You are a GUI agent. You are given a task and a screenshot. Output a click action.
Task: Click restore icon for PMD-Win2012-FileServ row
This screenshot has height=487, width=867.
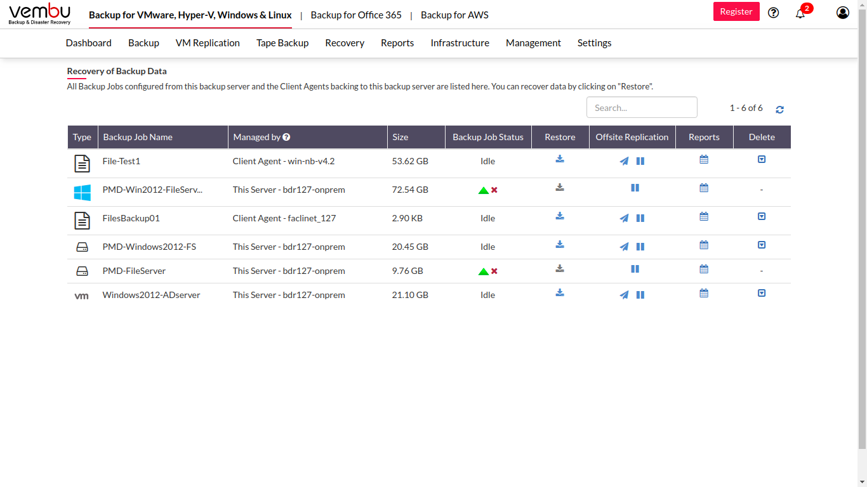560,188
